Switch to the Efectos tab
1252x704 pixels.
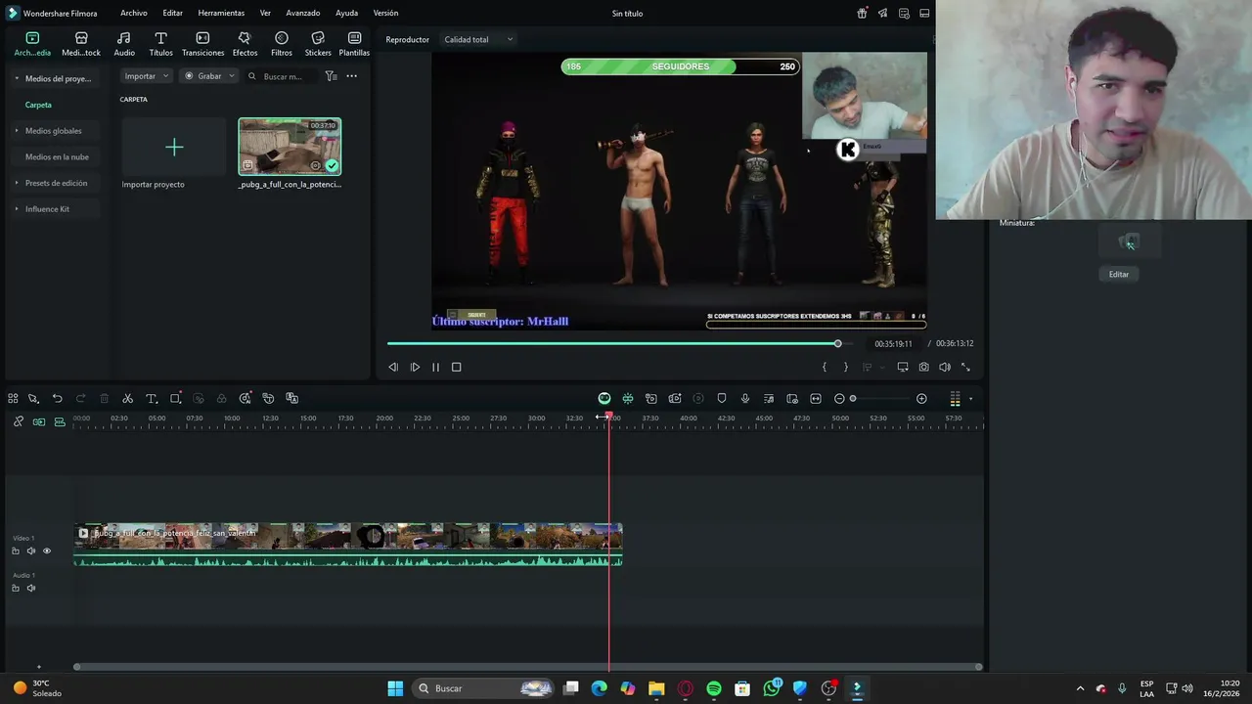point(245,44)
